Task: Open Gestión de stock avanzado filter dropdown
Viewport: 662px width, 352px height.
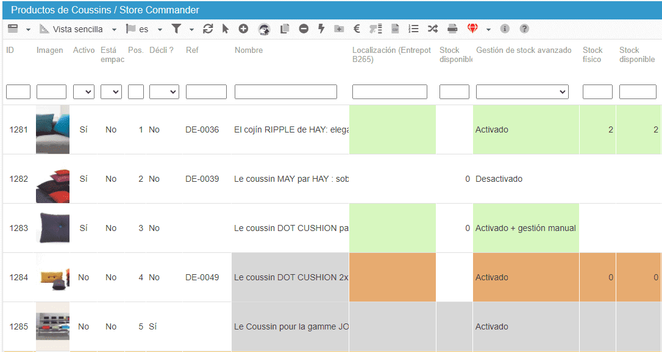Action: coord(522,92)
